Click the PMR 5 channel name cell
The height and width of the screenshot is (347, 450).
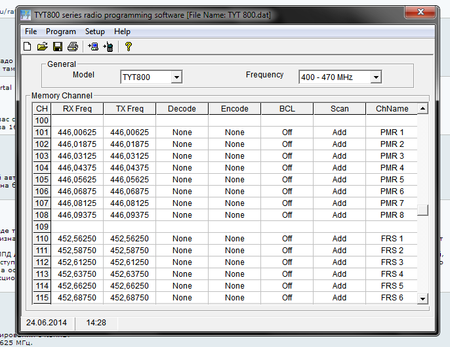(392, 180)
